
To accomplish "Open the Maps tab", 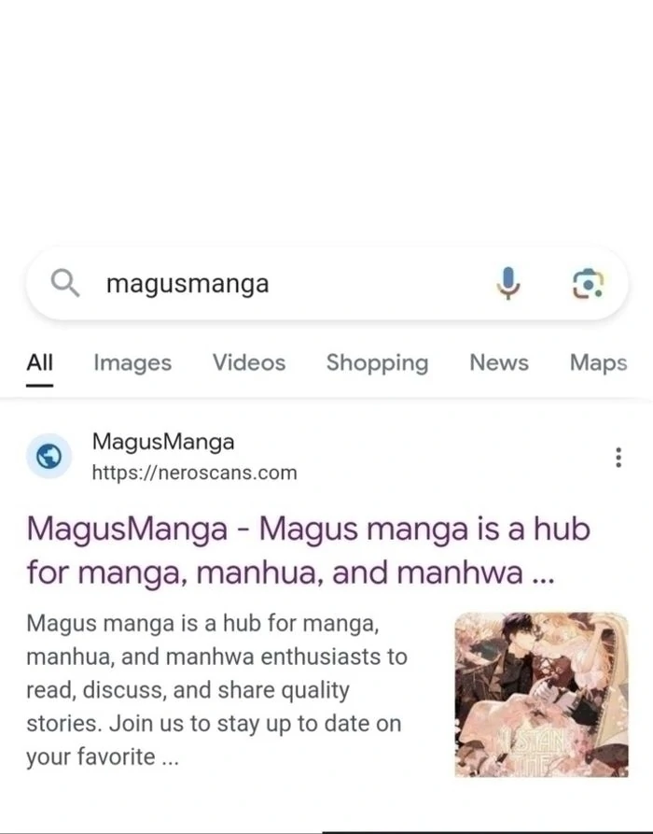I will click(598, 363).
